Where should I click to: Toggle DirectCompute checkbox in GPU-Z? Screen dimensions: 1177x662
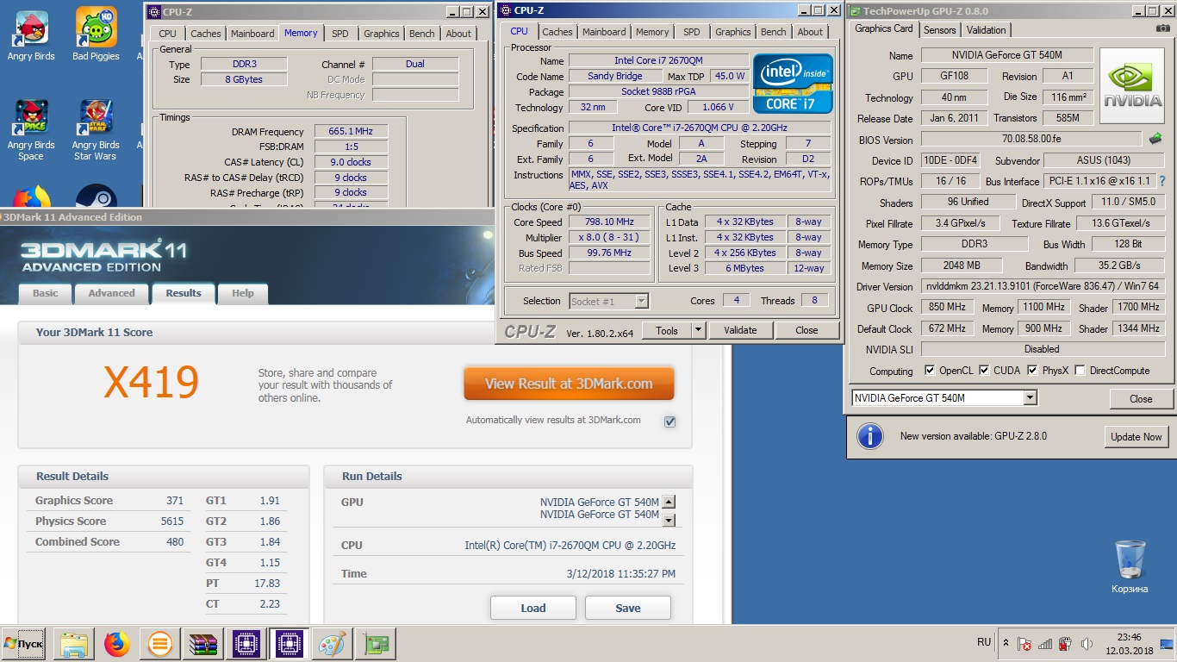point(1080,371)
